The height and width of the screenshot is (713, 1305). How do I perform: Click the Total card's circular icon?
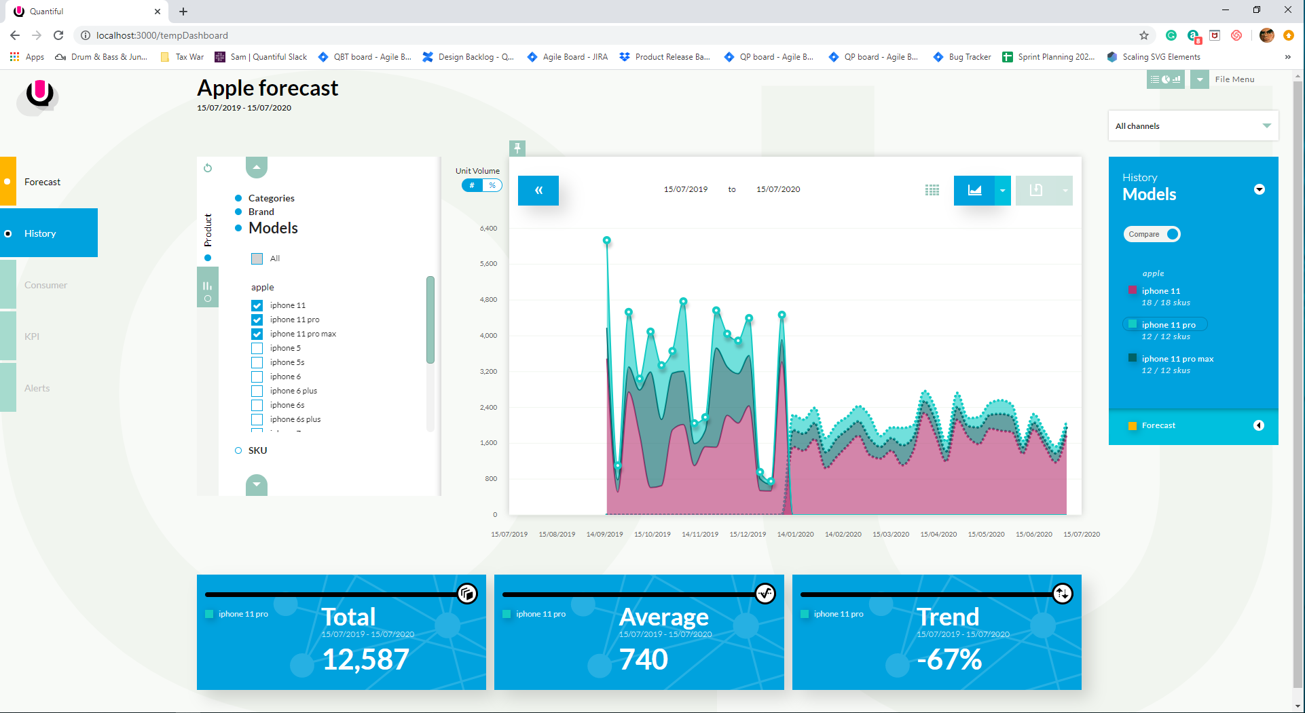click(467, 594)
